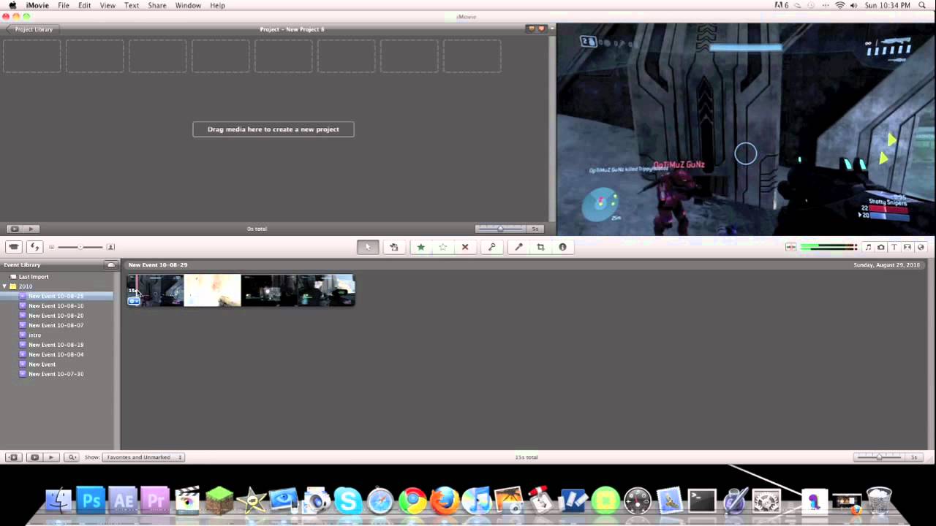Play event full screen at bottom

34,457
